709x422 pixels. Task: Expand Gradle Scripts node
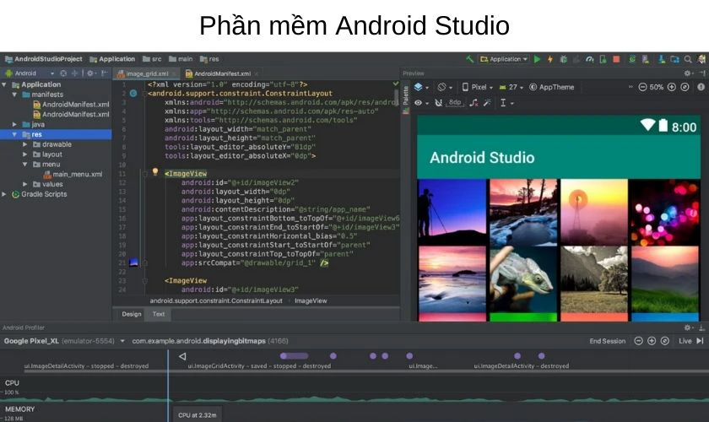click(x=4, y=194)
